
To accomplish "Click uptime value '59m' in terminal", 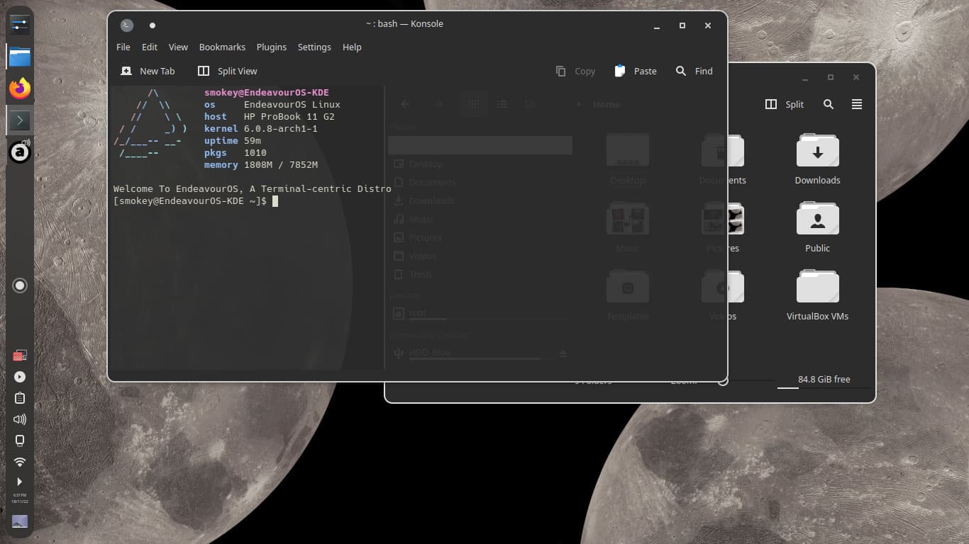I will click(x=253, y=141).
